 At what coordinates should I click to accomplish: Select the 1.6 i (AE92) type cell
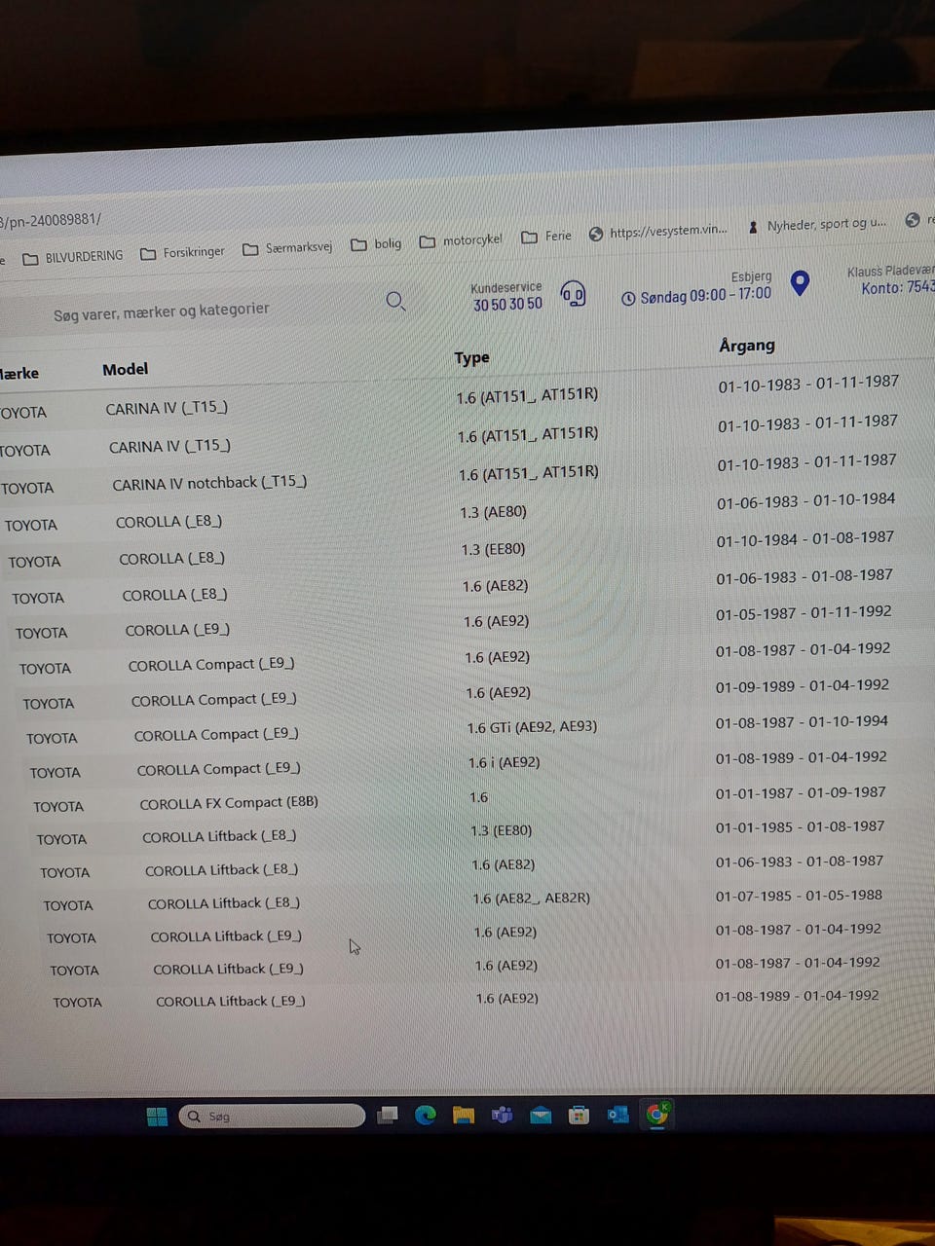point(504,763)
